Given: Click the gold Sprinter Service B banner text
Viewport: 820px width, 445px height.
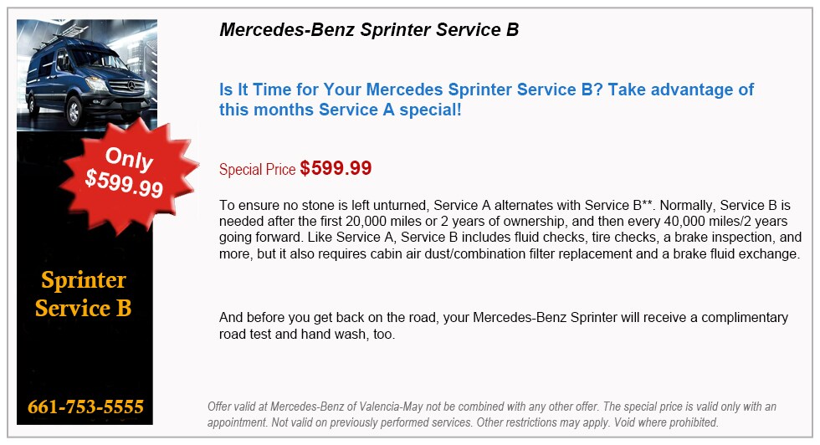Looking at the screenshot, I should [x=84, y=294].
